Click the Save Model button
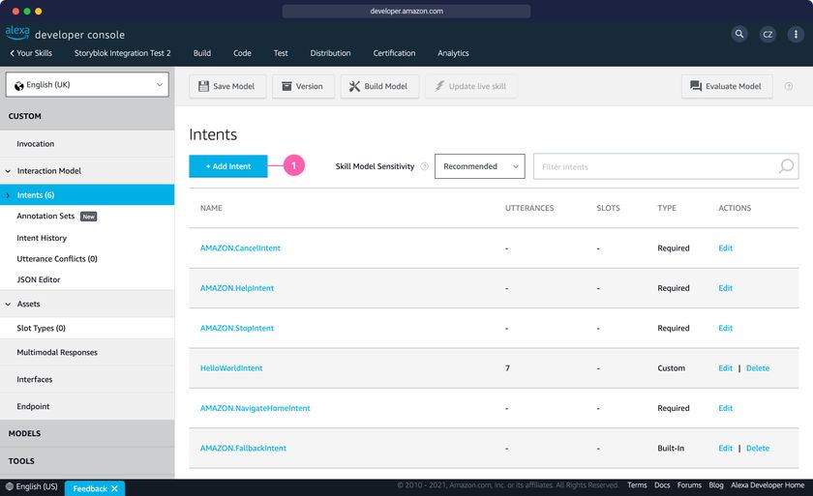Viewport: 813px width, 496px height. point(227,86)
